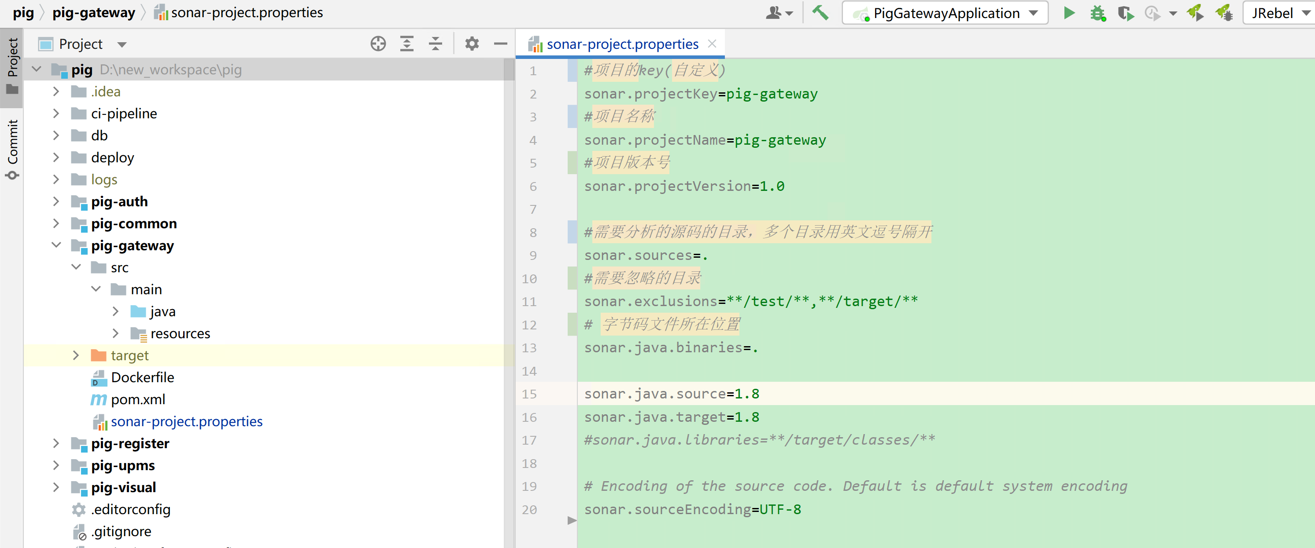Open Project panel gear settings

[472, 44]
